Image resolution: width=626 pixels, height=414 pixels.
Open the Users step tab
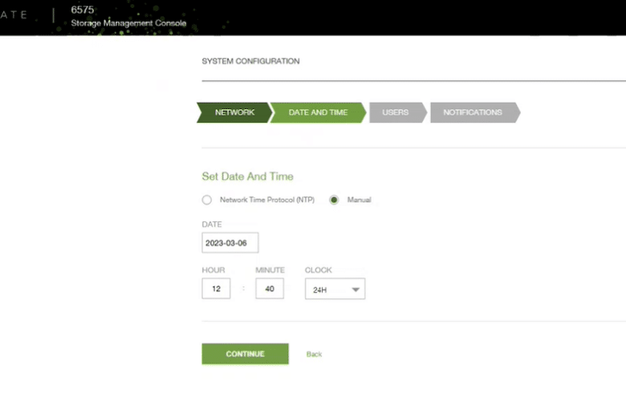tap(398, 112)
